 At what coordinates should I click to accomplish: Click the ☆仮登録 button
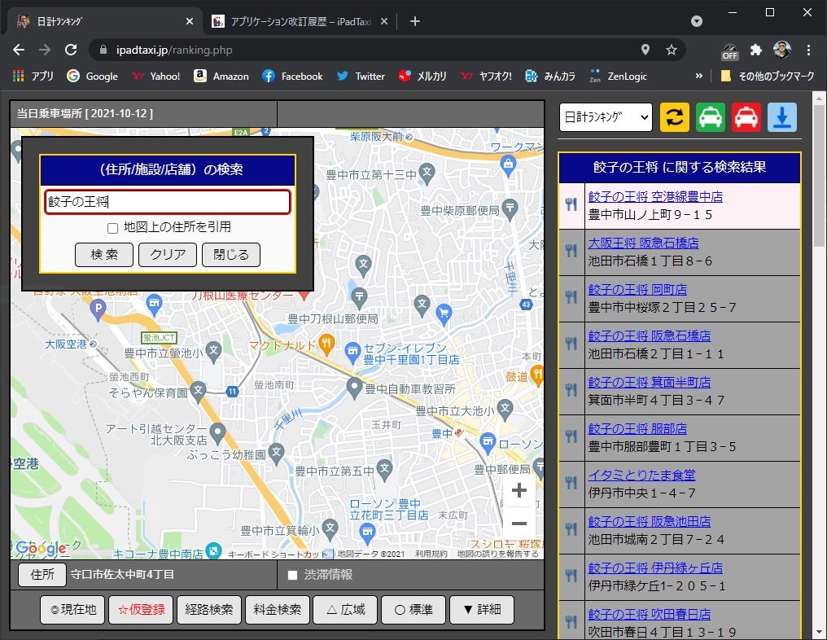tap(141, 609)
